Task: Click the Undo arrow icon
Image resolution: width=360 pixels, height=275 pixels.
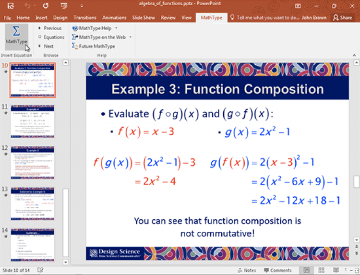Action: tap(27, 6)
